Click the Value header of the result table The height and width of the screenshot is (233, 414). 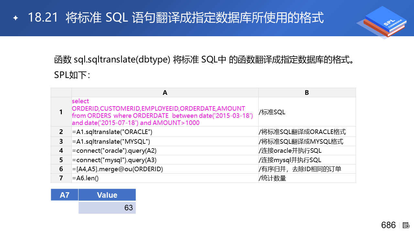click(x=107, y=195)
